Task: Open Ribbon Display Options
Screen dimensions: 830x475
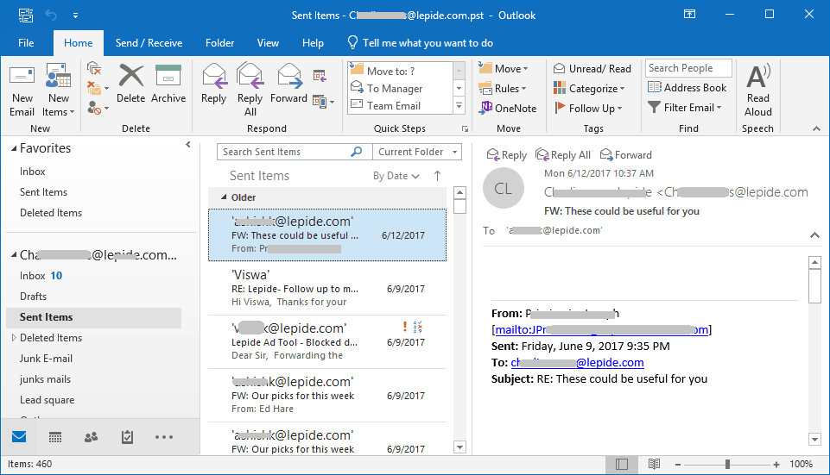Action: [690, 15]
